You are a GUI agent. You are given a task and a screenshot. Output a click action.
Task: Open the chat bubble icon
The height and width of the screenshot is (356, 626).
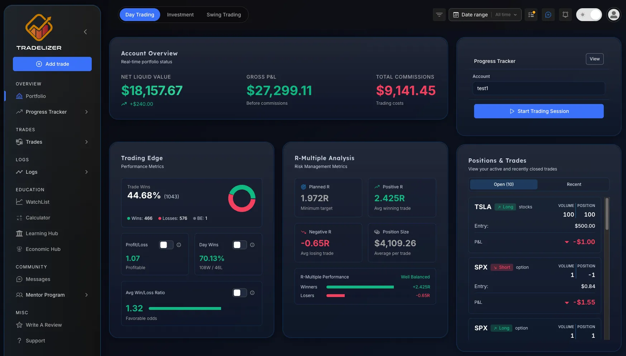(x=548, y=15)
